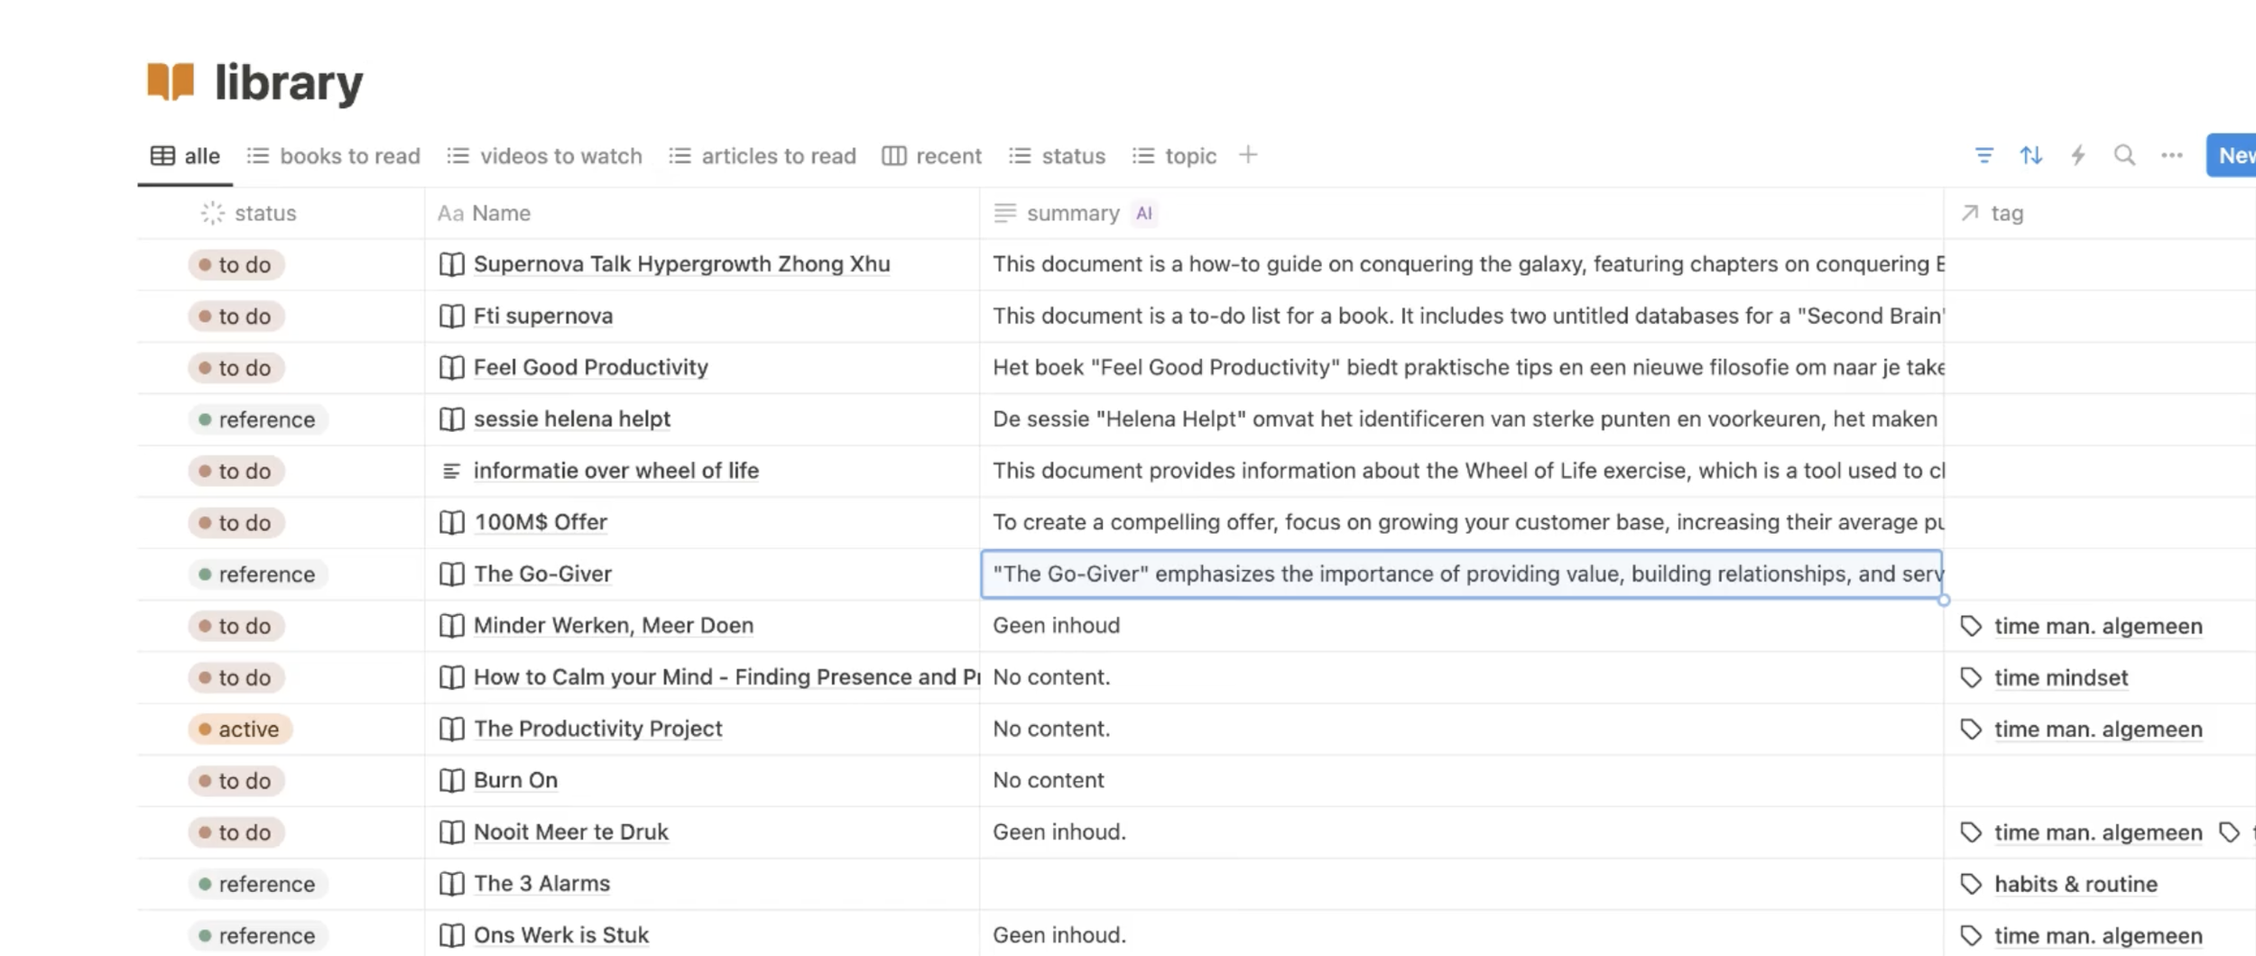
Task: Click book icon beside sessie helena helpt
Action: click(451, 418)
